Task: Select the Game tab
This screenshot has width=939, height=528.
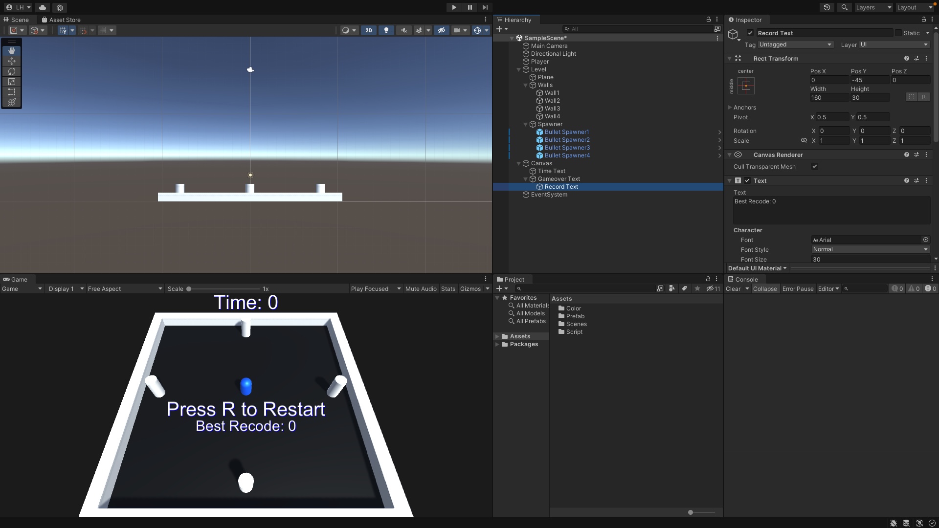Action: click(15, 279)
